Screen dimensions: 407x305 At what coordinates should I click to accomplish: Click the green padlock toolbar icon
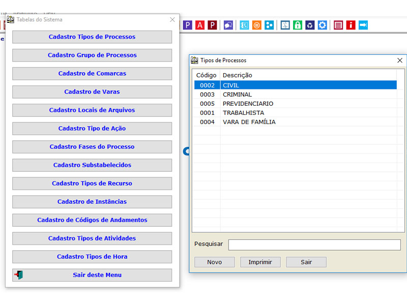(x=298, y=25)
